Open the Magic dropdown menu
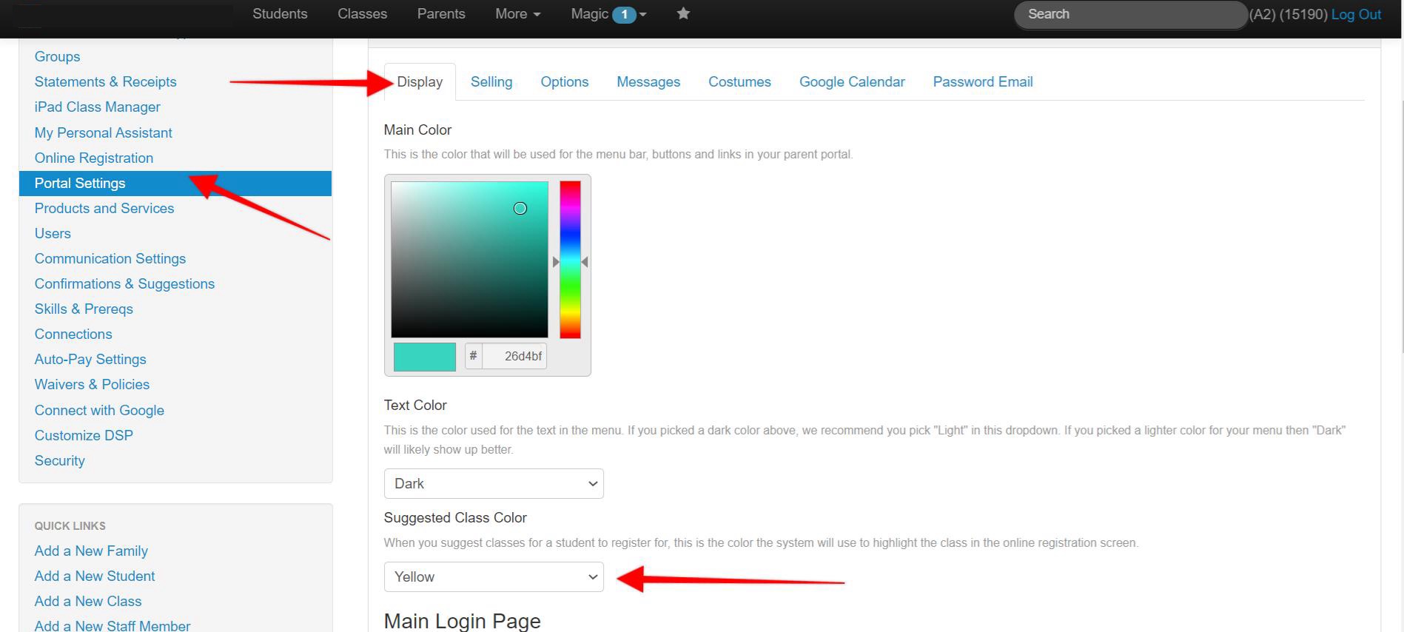This screenshot has height=632, width=1404. (x=608, y=14)
